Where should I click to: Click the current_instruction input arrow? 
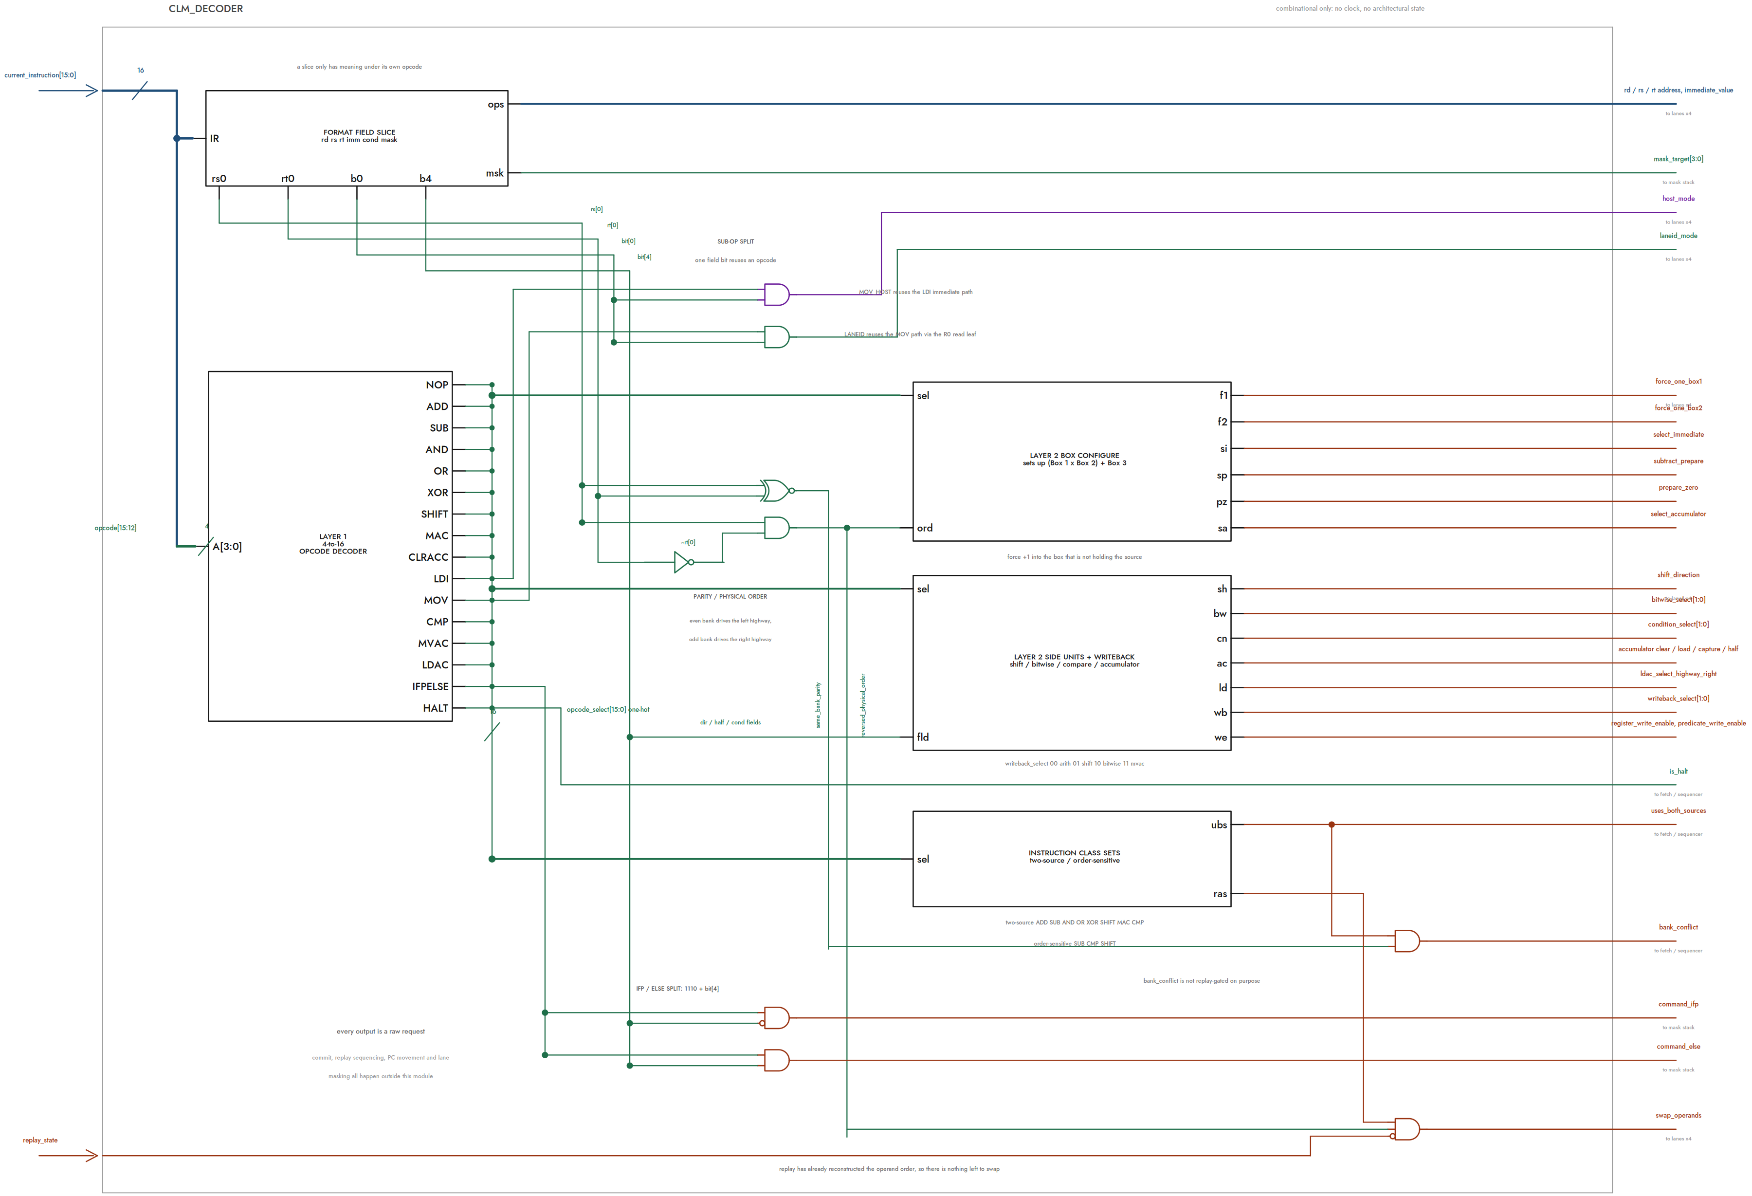(x=68, y=91)
